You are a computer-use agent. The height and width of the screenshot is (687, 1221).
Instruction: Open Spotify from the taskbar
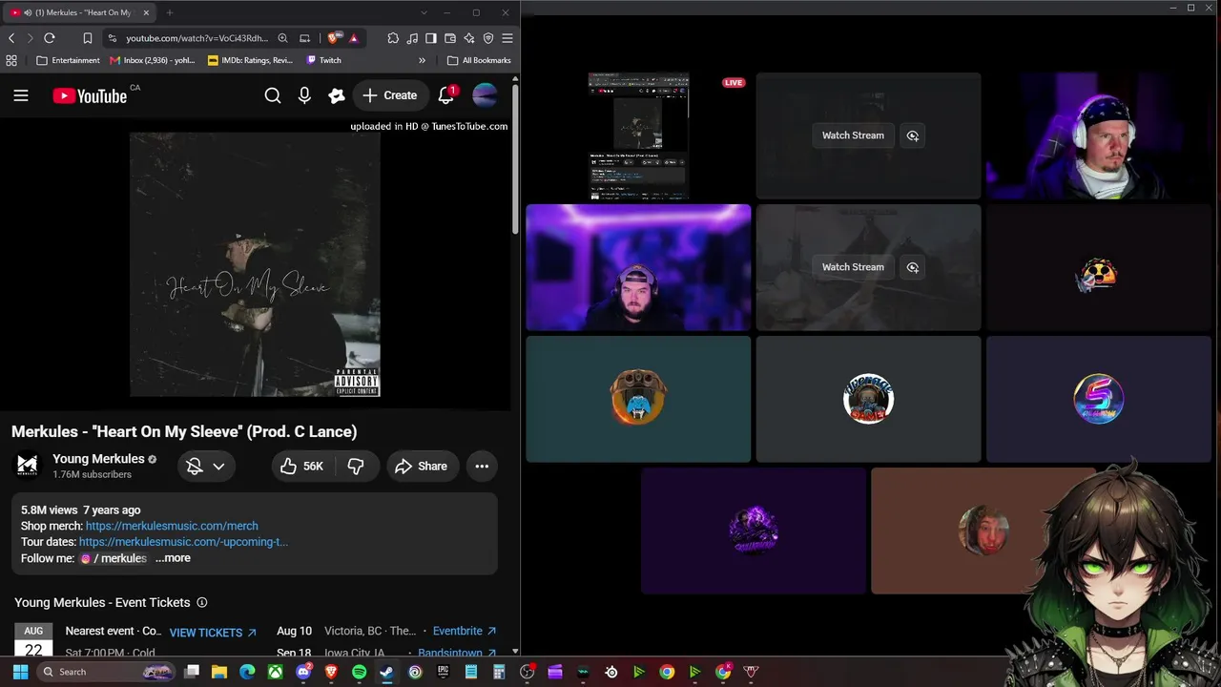point(359,672)
